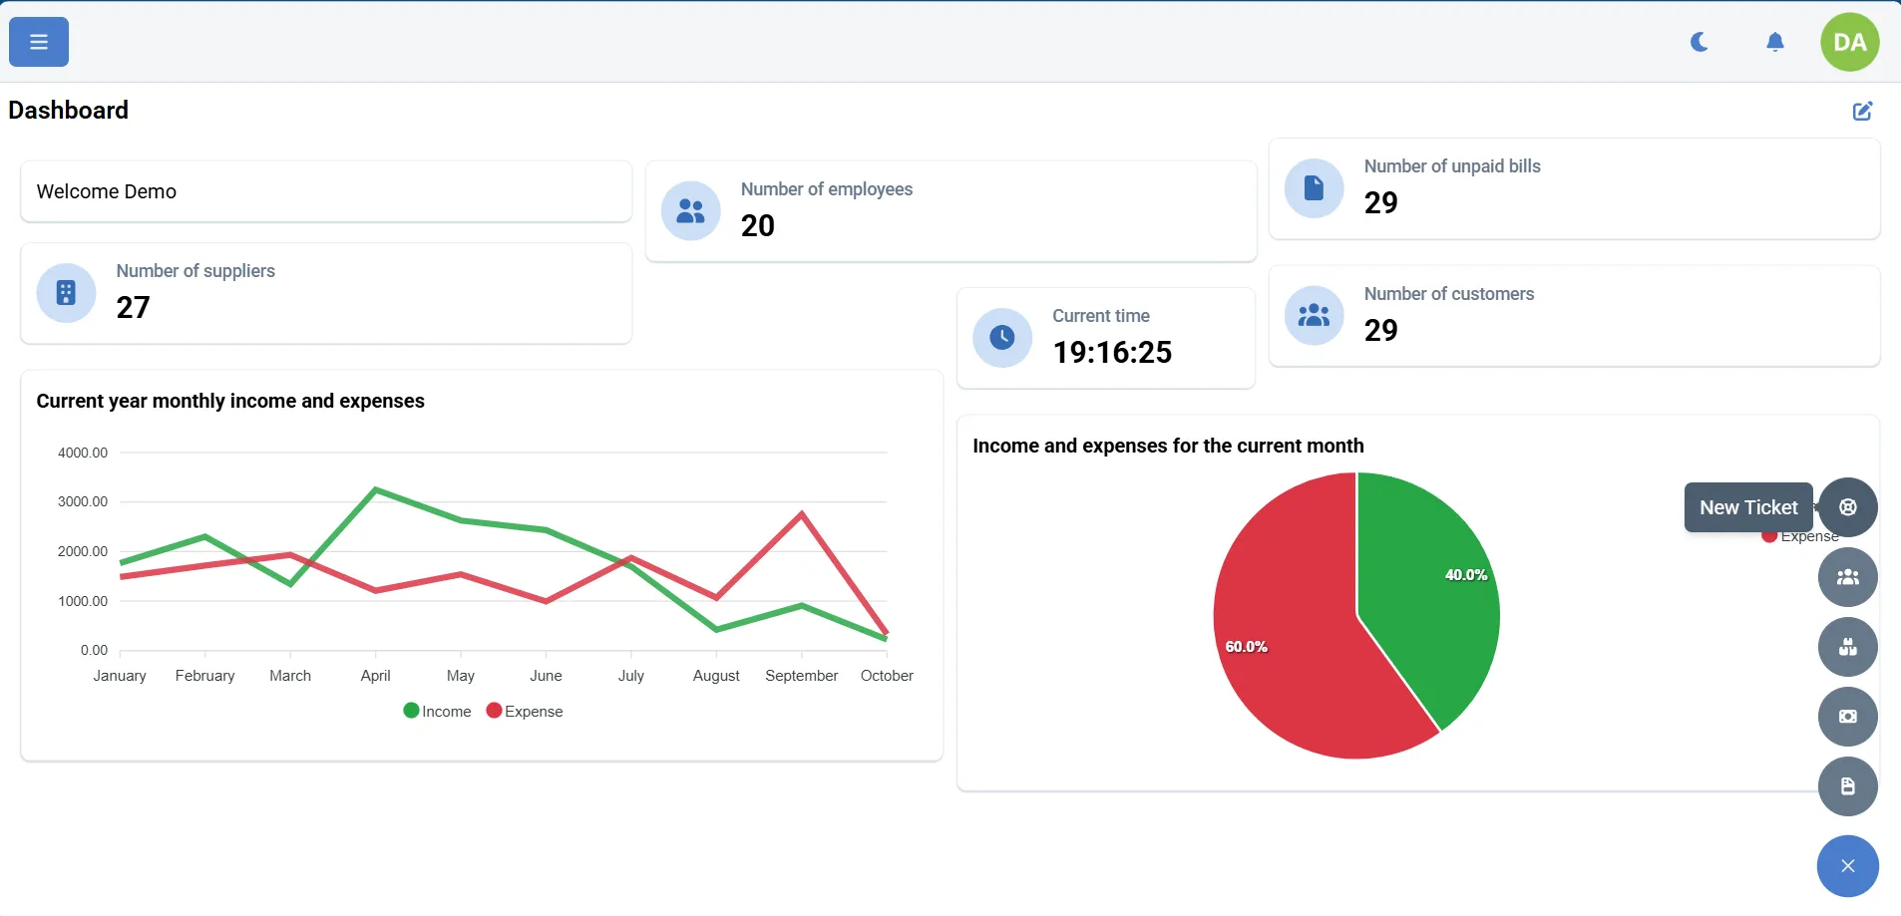
Task: Open the hamburger sidebar menu
Action: 39,42
